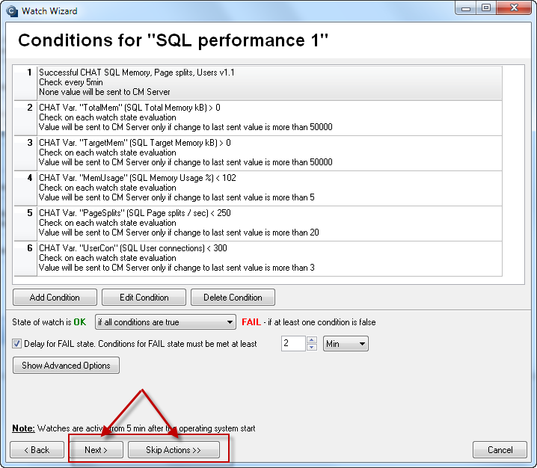Image resolution: width=537 pixels, height=468 pixels.
Task: Click Skip Actions button
Action: click(x=174, y=449)
